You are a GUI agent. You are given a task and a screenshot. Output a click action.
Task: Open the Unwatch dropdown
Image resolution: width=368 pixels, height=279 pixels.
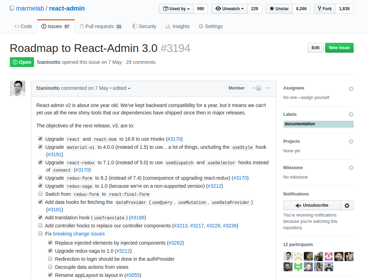(x=229, y=9)
